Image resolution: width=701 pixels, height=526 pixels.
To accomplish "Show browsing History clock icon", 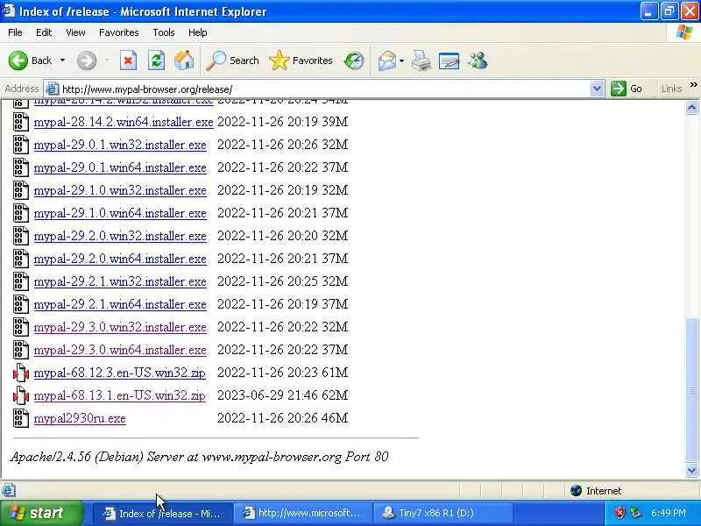I will (x=354, y=60).
